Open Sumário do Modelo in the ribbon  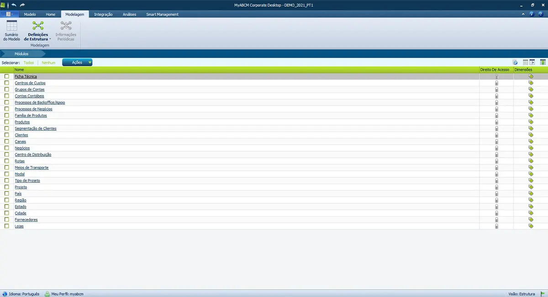[x=11, y=31]
